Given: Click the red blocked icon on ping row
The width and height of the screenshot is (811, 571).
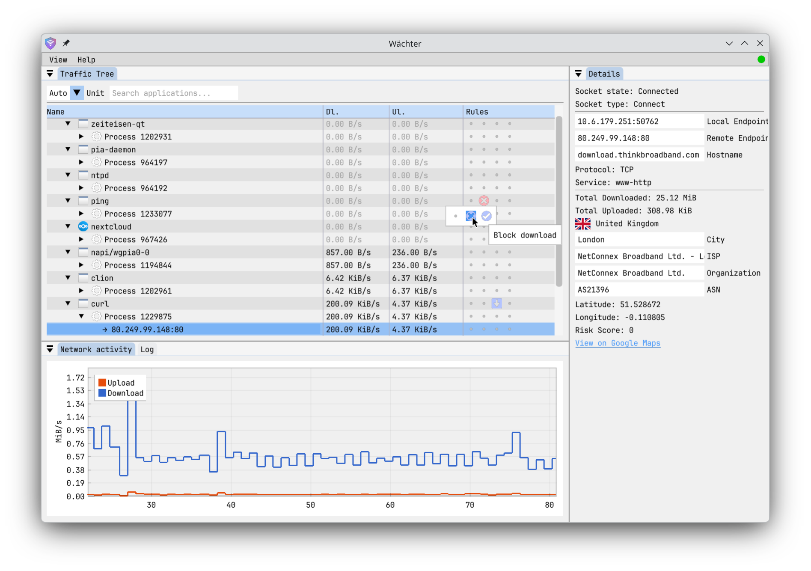Looking at the screenshot, I should click(x=484, y=201).
